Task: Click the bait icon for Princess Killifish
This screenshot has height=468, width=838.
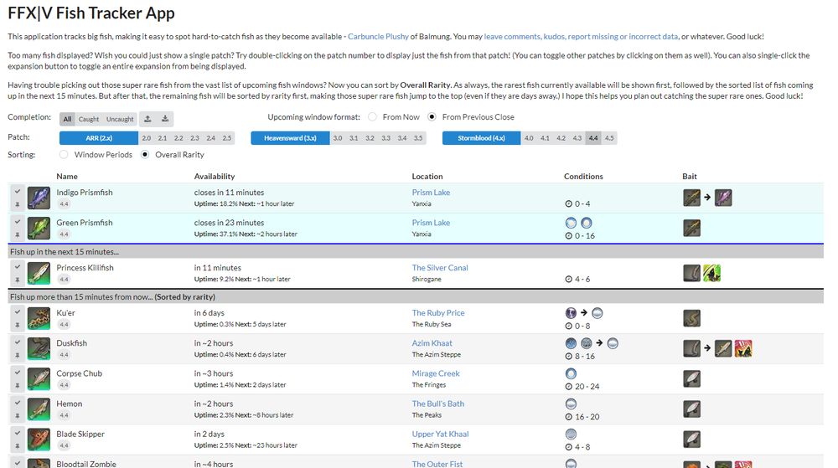Action: pyautogui.click(x=691, y=273)
